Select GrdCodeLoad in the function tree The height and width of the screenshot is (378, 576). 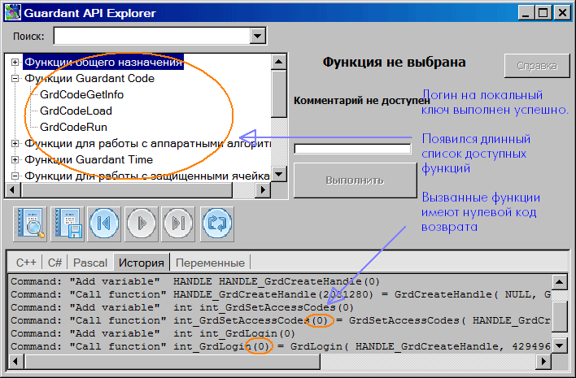click(x=76, y=111)
